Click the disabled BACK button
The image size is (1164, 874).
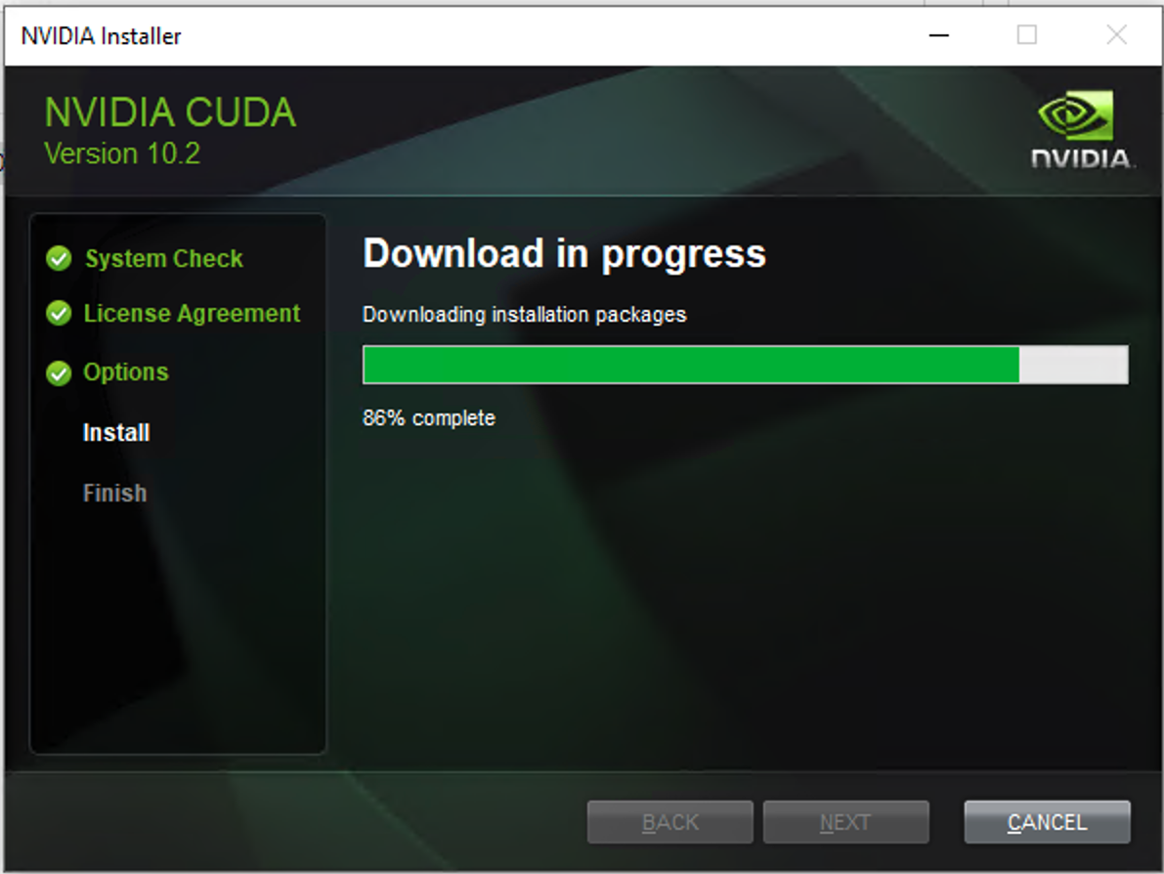pos(669,822)
